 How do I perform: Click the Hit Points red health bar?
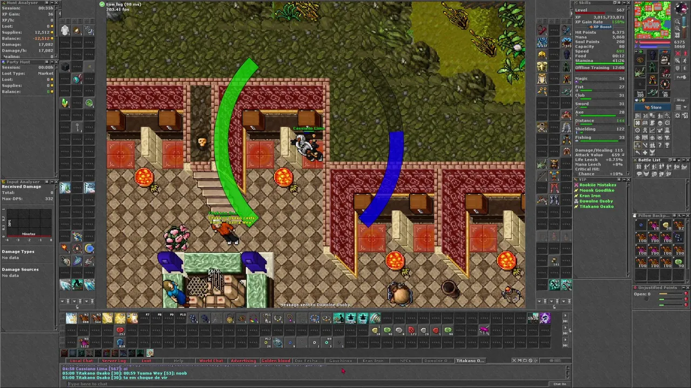654,42
